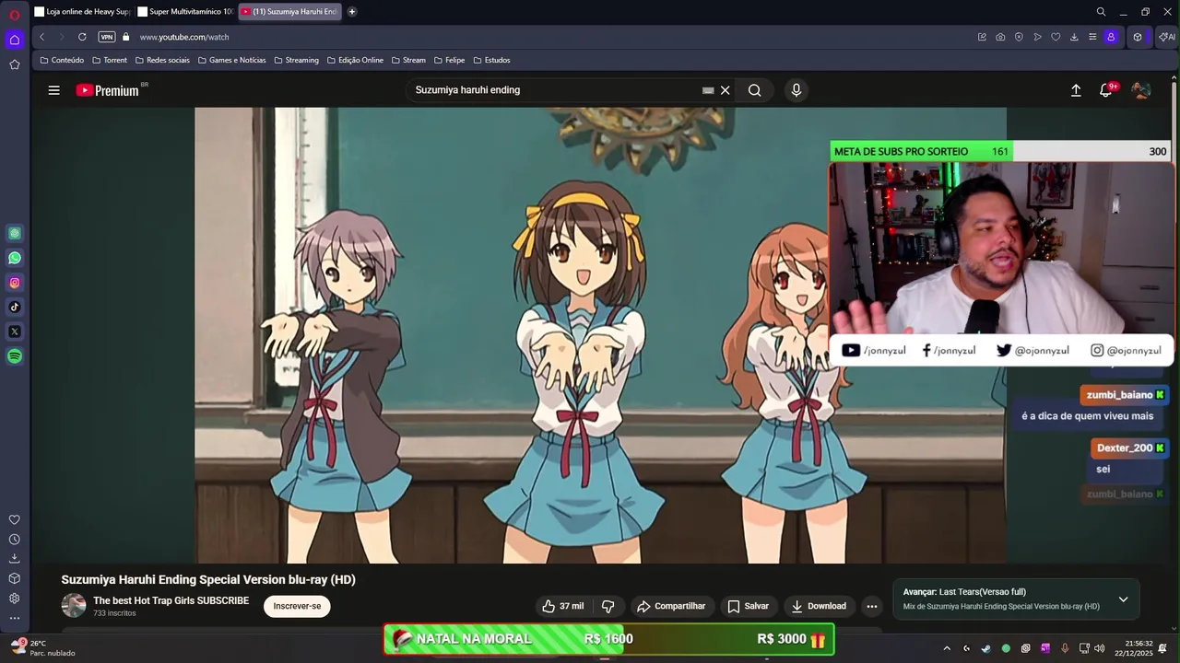This screenshot has width=1180, height=663.
Task: Take a snapshot with the camera icon
Action: [x=1000, y=37]
